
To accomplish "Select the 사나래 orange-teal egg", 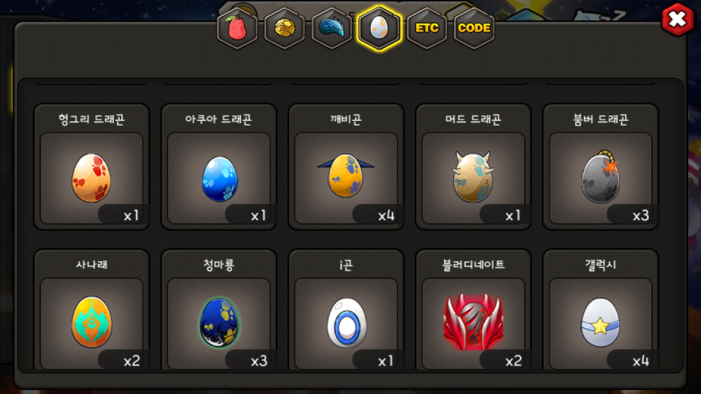I will [x=91, y=322].
